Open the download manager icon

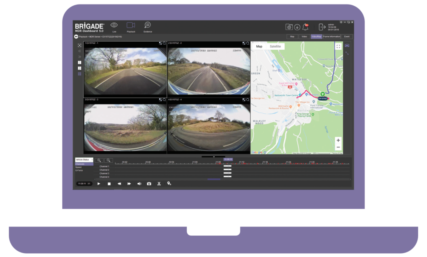(297, 27)
